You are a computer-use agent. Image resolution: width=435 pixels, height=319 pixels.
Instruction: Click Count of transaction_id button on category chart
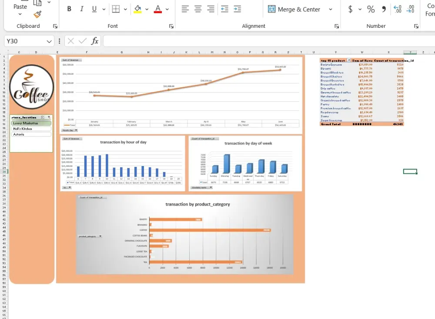[x=91, y=197]
